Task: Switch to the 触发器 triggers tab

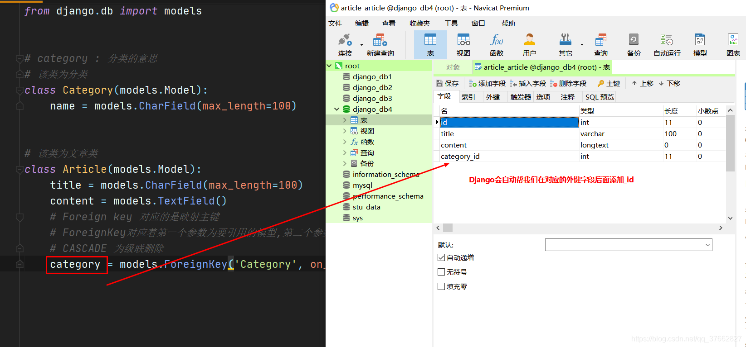Action: (x=521, y=97)
